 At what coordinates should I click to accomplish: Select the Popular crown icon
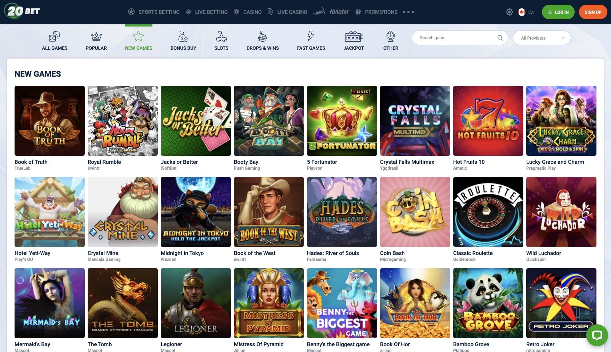click(96, 37)
